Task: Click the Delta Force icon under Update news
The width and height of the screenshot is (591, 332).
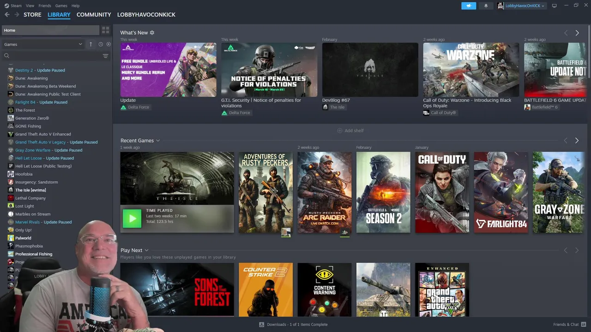Action: [x=123, y=107]
